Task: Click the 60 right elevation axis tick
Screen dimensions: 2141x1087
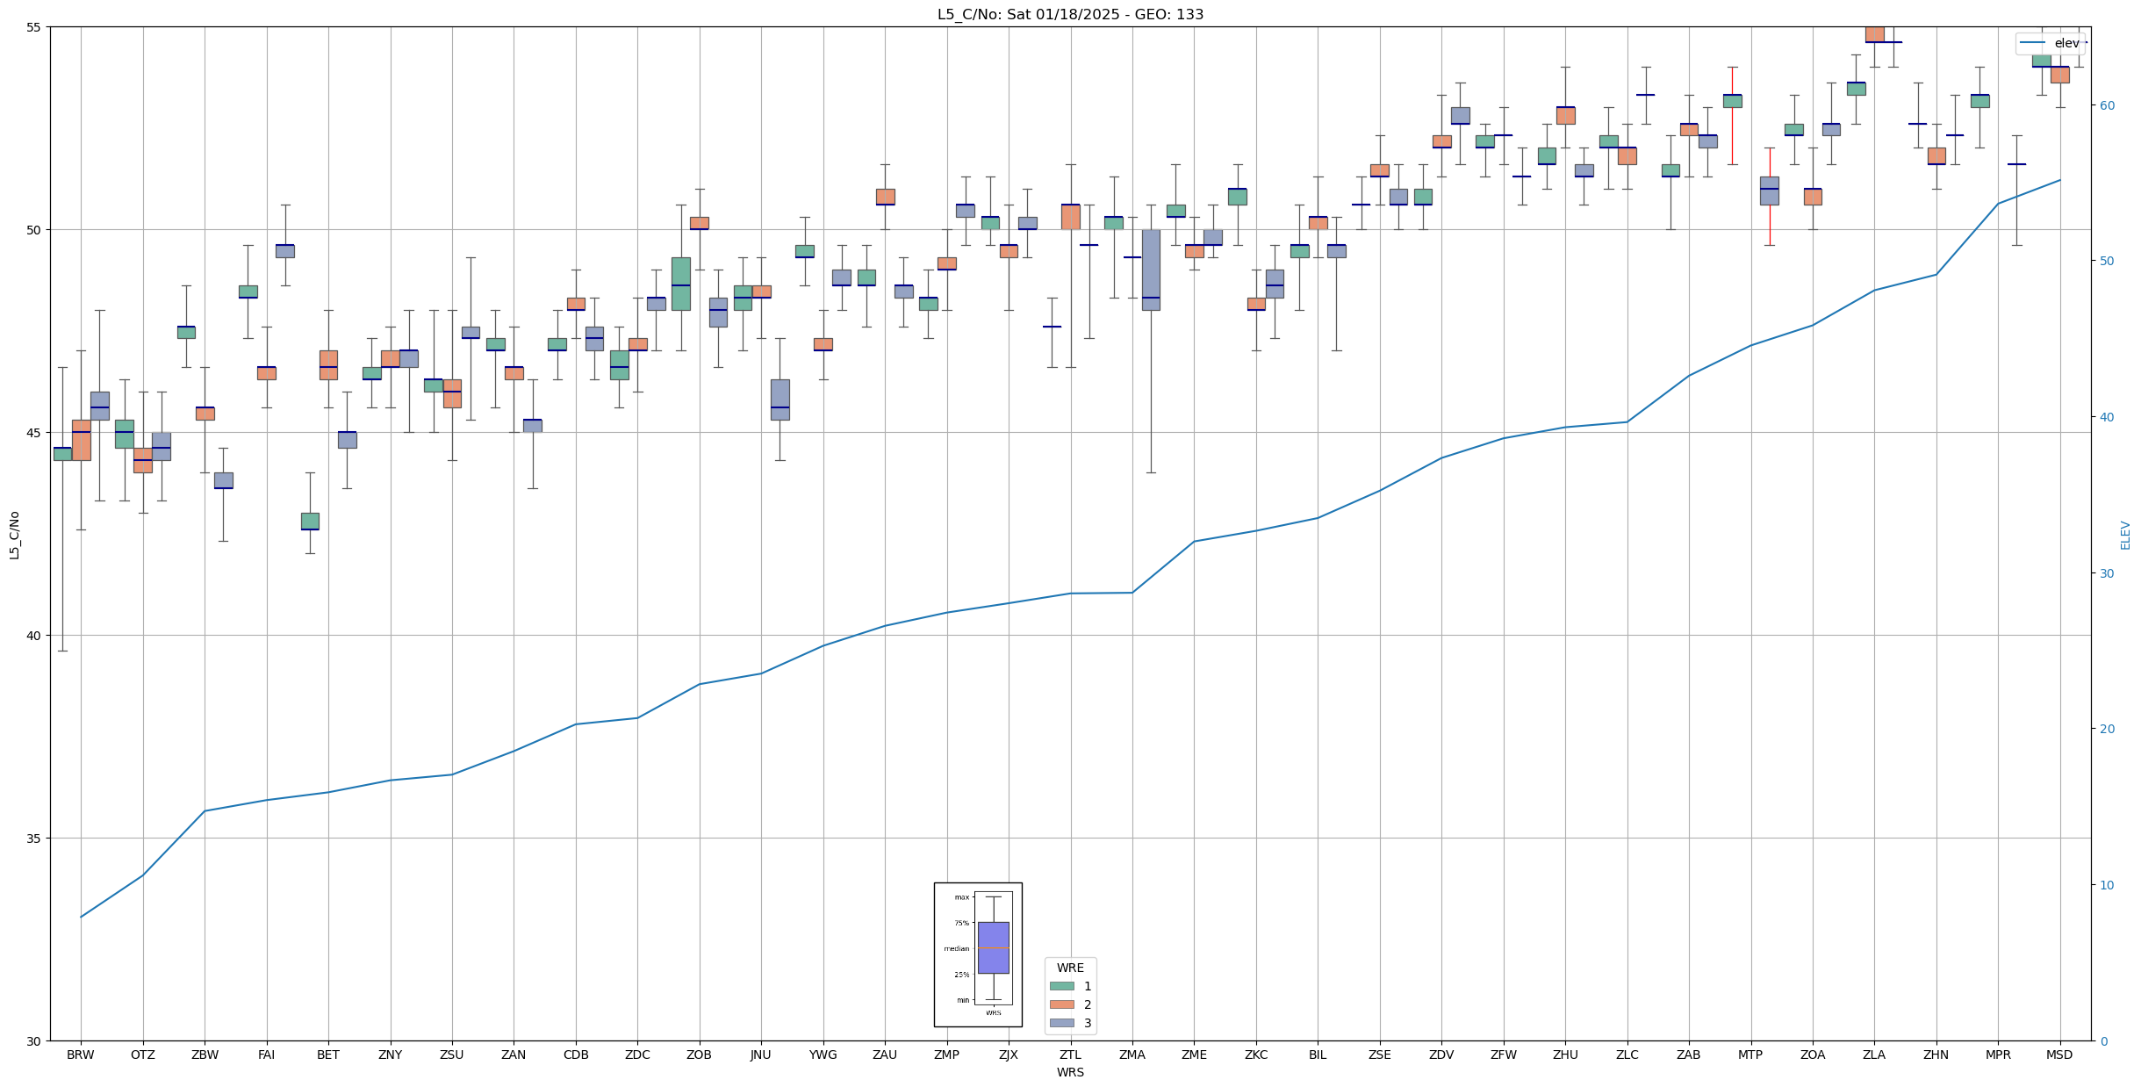Action: [2106, 105]
